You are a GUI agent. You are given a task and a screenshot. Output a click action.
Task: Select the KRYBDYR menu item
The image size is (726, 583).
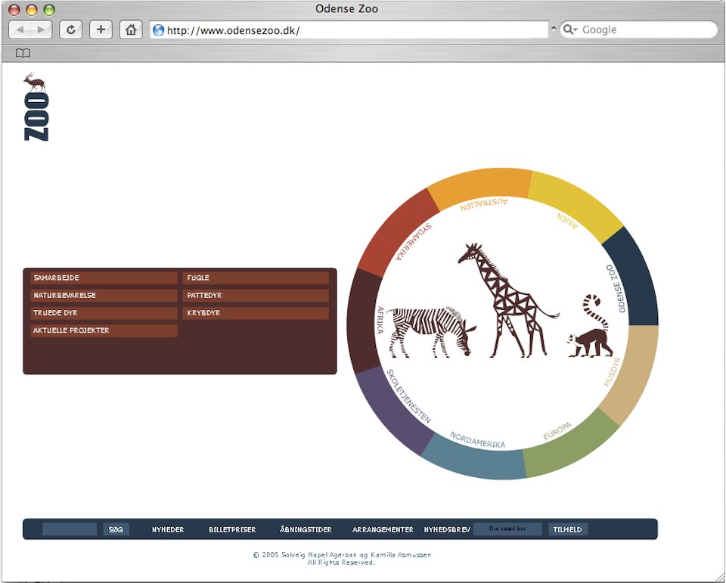point(256,313)
